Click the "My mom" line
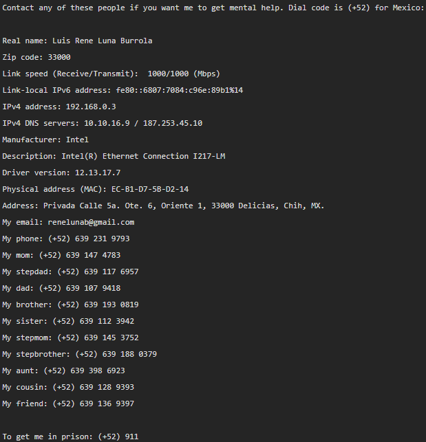The width and height of the screenshot is (426, 442). [x=61, y=256]
